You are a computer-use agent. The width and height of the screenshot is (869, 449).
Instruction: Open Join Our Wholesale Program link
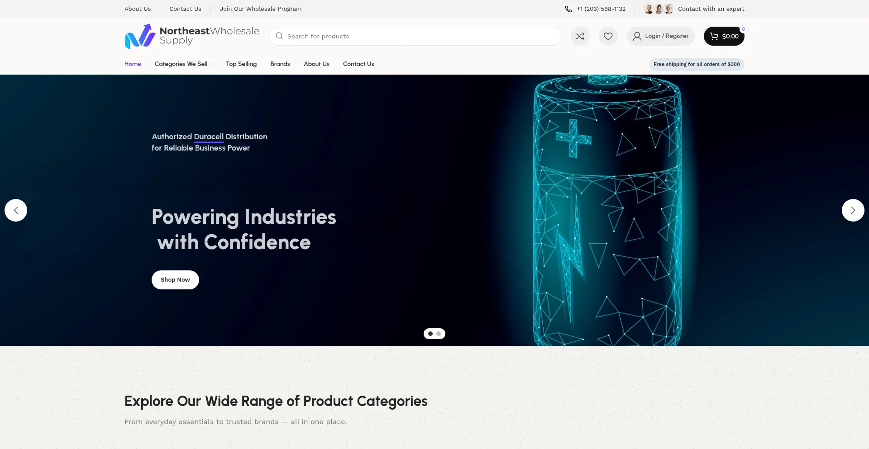[x=261, y=9]
